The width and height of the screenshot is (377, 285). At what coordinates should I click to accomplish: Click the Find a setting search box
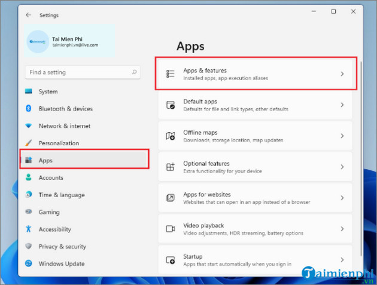[x=83, y=72]
